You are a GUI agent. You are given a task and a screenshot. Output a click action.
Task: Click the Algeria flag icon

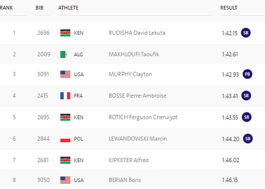pos(65,54)
